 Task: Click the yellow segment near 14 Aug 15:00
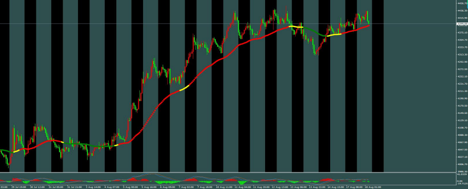334,35
